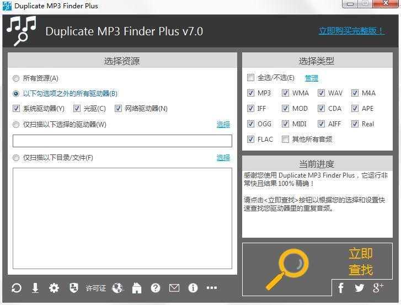Viewport: 401px width, 305px height.
Task: Uncheck the CDA file type
Action: pos(321,109)
